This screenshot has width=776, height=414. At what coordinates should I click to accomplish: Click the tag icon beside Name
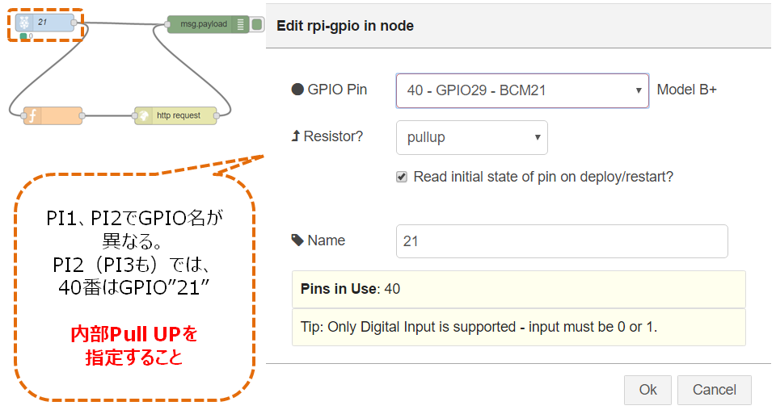click(x=297, y=240)
